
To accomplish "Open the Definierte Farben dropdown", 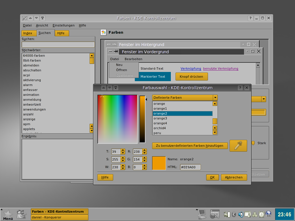I will pos(185,98).
